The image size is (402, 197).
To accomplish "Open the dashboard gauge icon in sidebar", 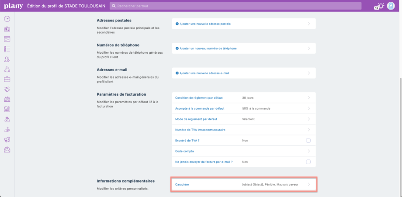I will tap(7, 19).
